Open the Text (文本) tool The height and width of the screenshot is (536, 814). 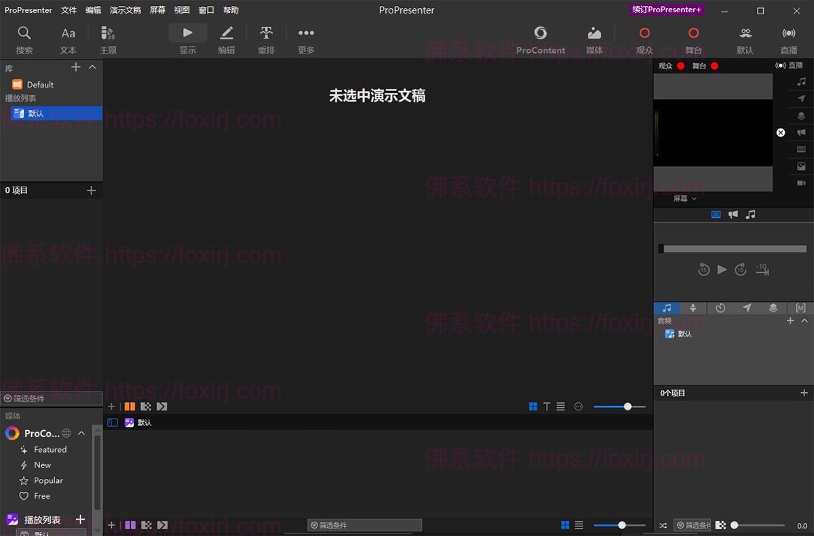[68, 39]
